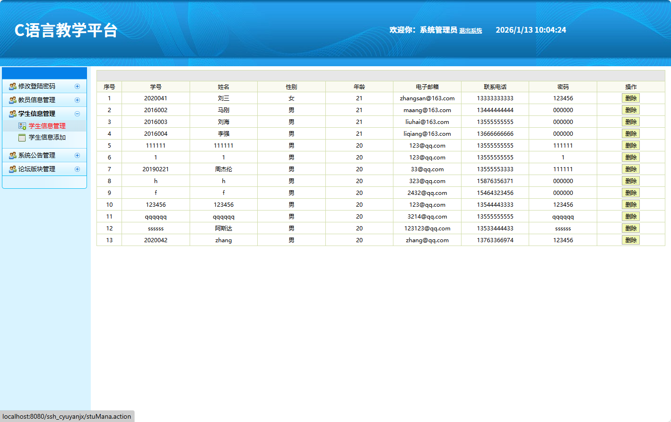This screenshot has width=671, height=422.
Task: Expand the 系统公告管理 section with plus icon
Action: tap(77, 156)
